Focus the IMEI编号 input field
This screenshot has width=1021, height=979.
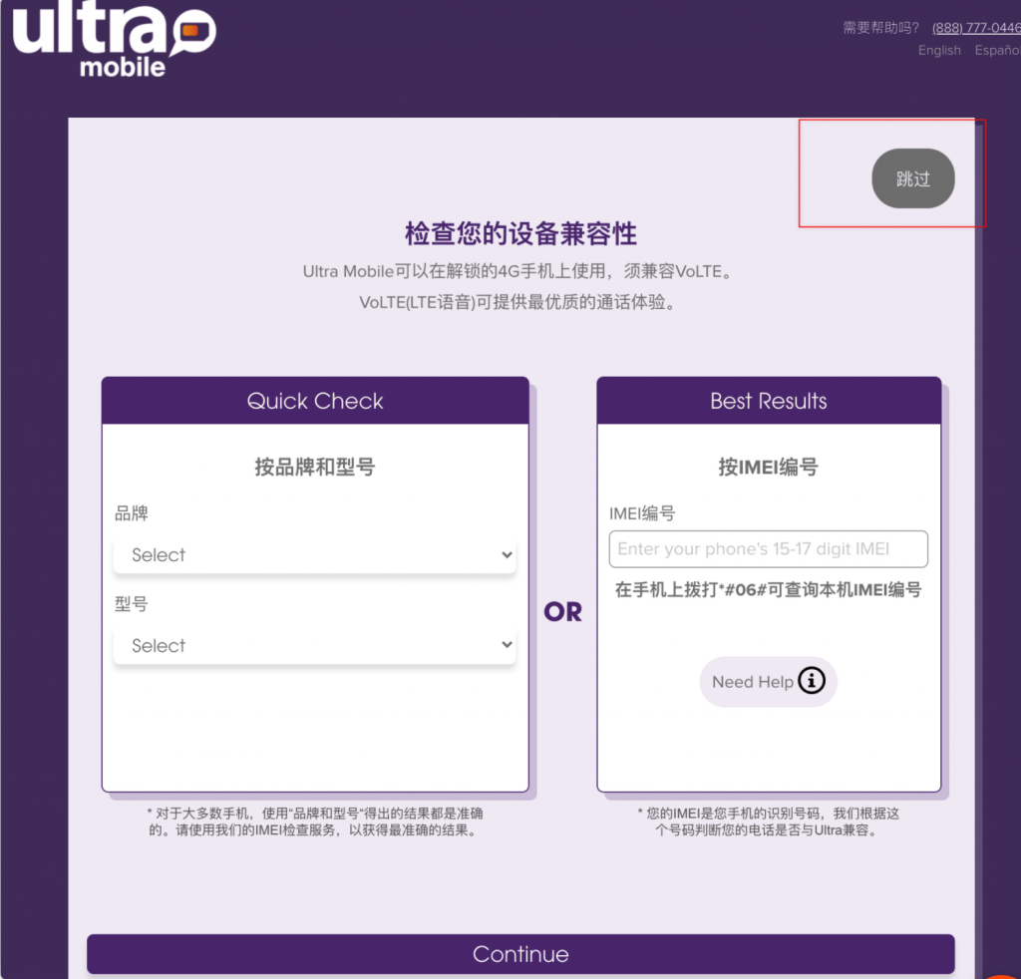pos(769,548)
